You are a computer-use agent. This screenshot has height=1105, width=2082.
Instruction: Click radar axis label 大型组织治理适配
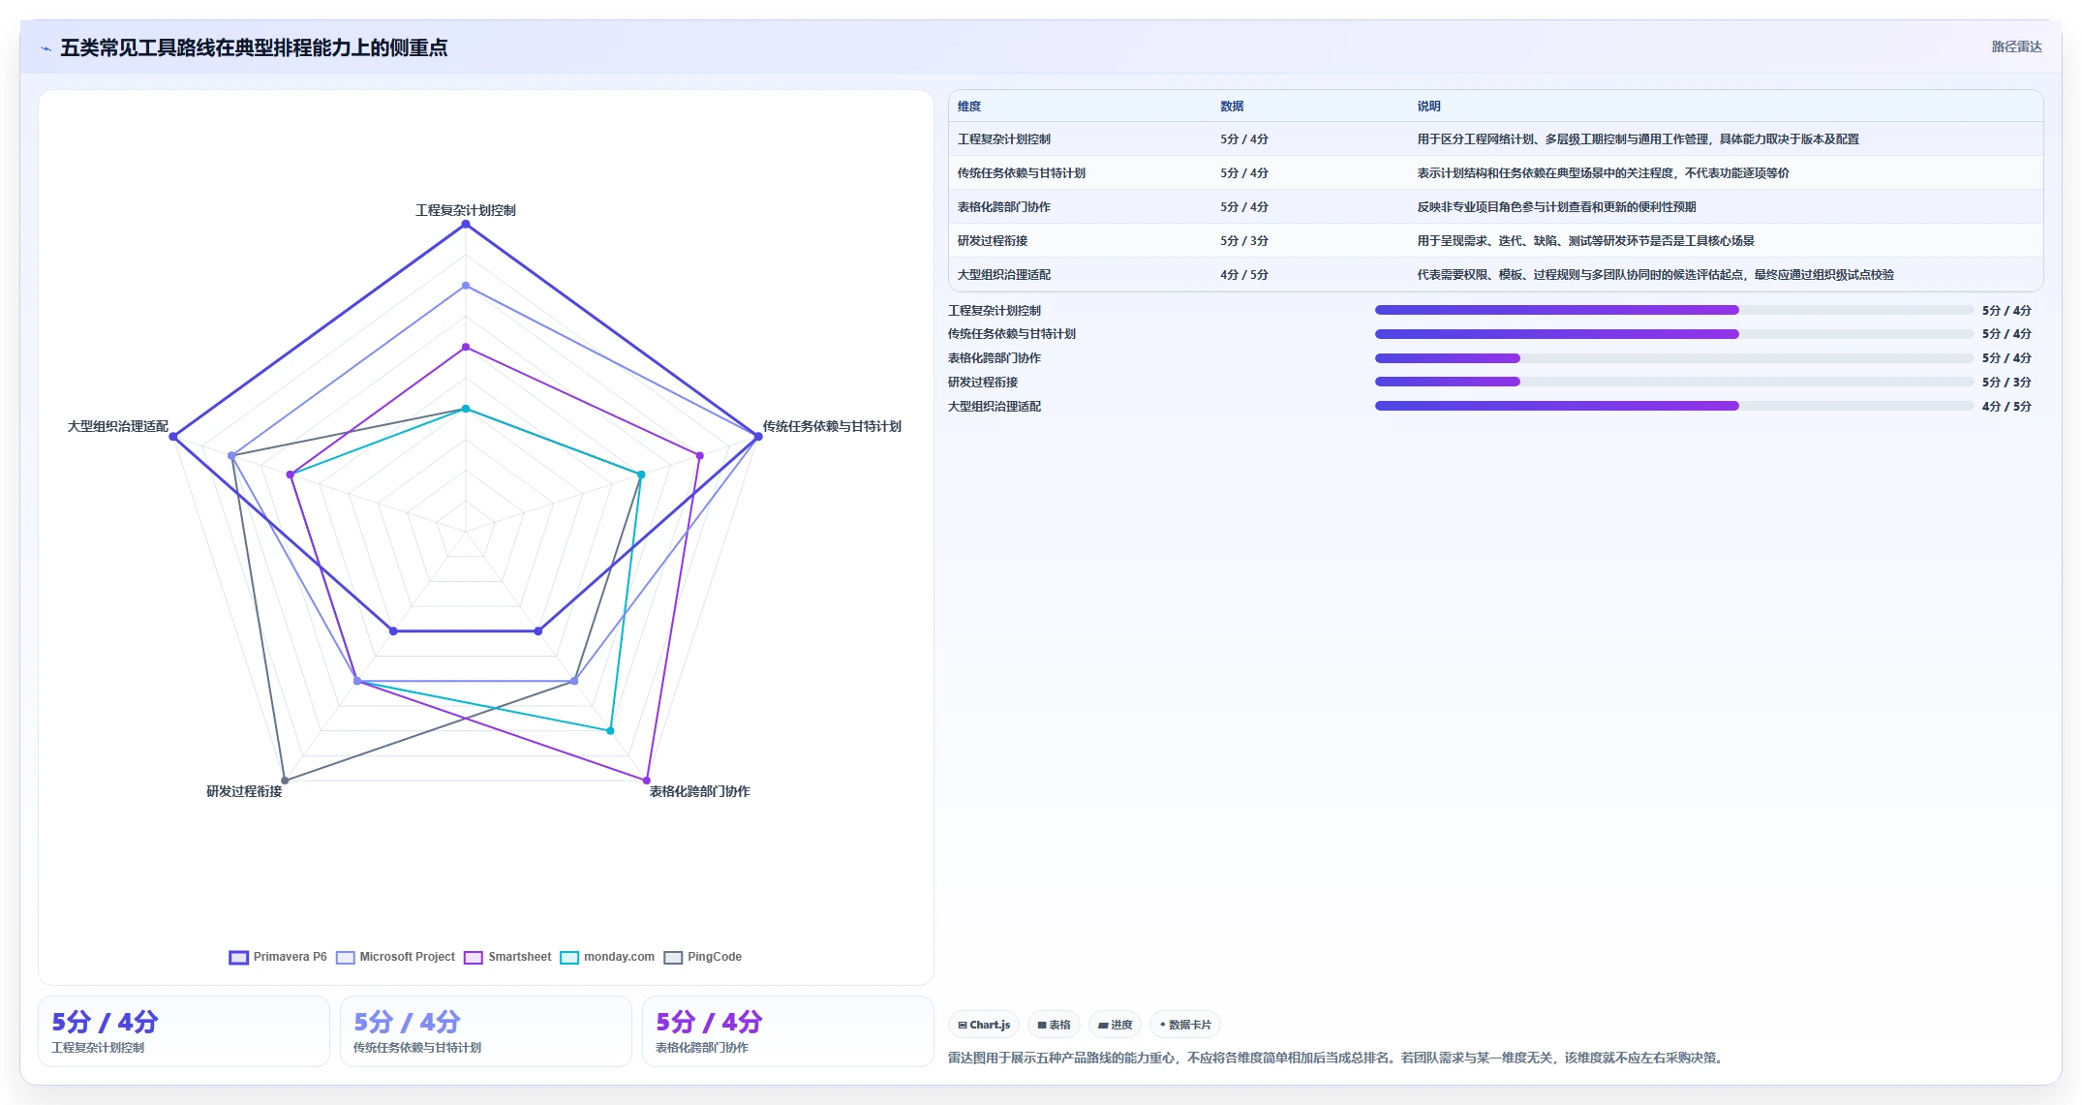(x=118, y=426)
